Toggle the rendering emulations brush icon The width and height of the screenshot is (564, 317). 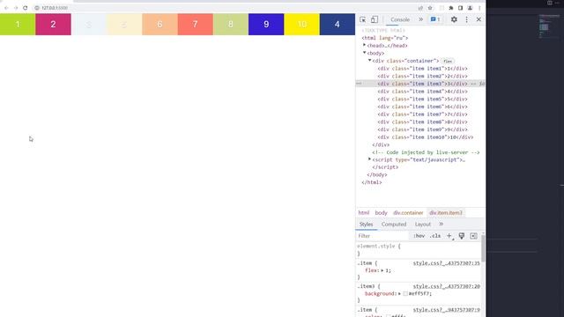click(x=462, y=236)
